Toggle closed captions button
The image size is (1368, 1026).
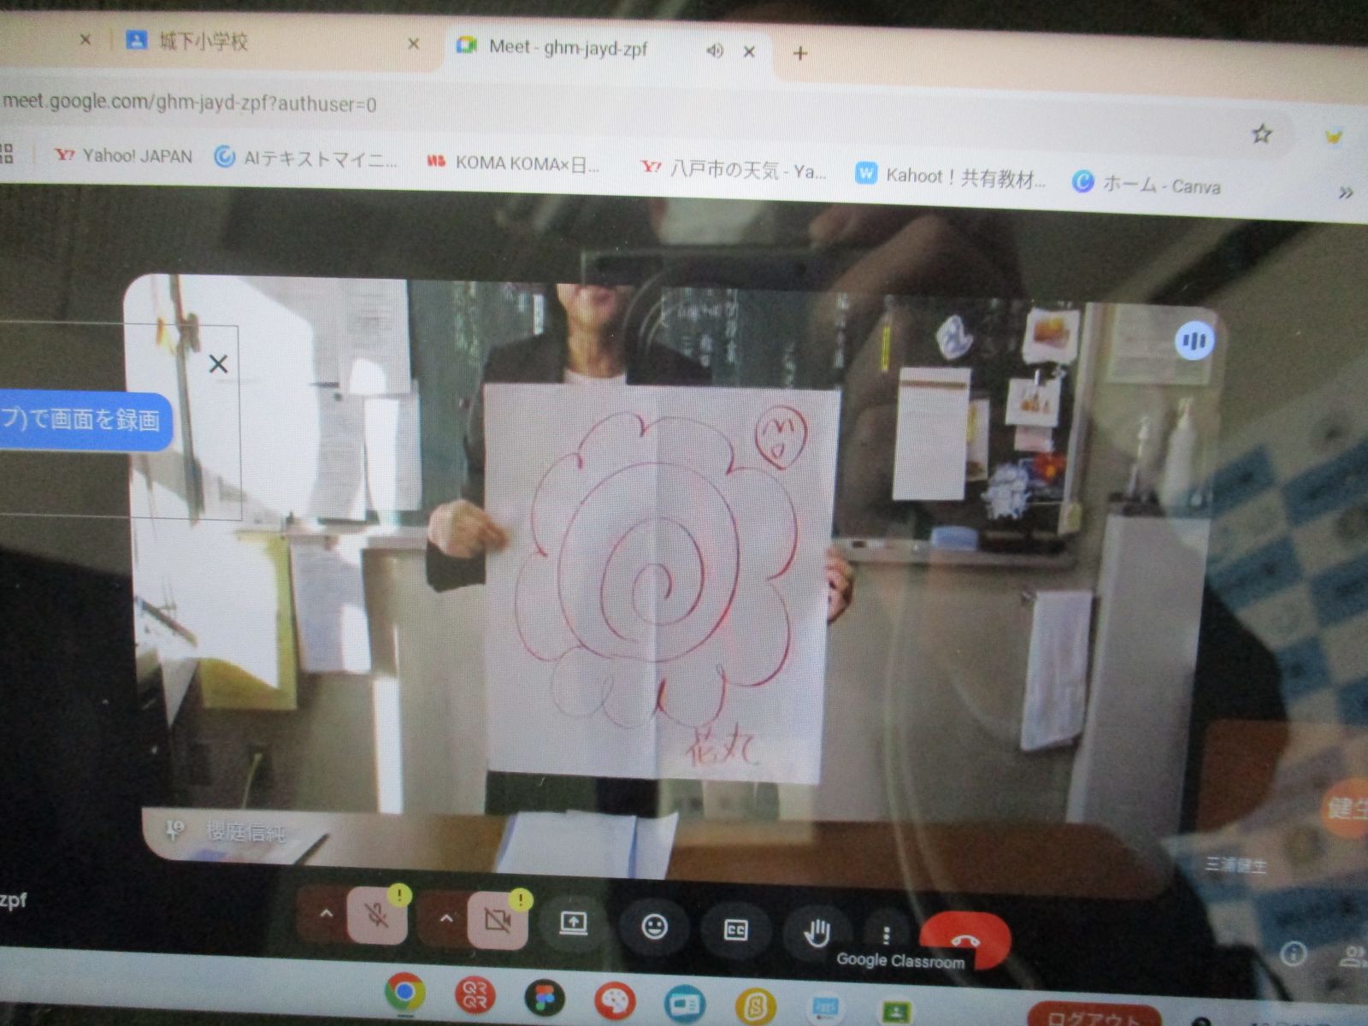tap(735, 929)
